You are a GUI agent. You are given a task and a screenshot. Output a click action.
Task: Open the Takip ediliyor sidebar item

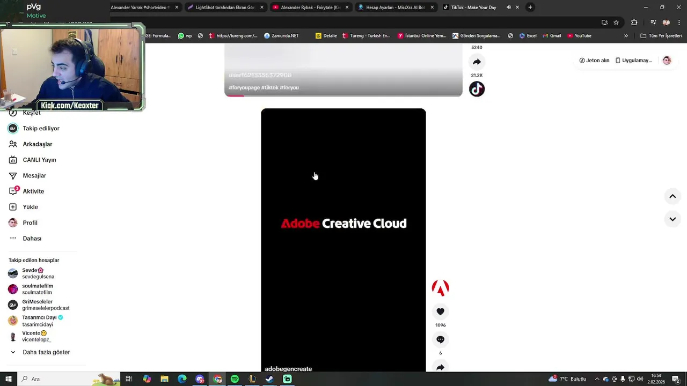pos(34,129)
